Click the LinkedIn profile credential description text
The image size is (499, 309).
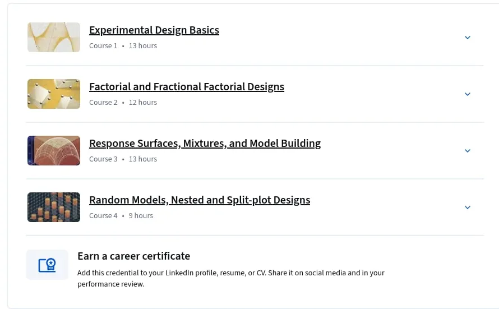coord(231,279)
